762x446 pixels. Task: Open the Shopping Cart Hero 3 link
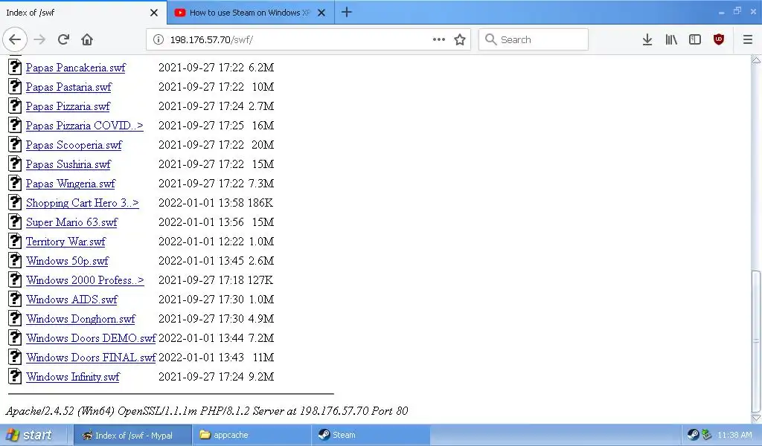point(83,204)
